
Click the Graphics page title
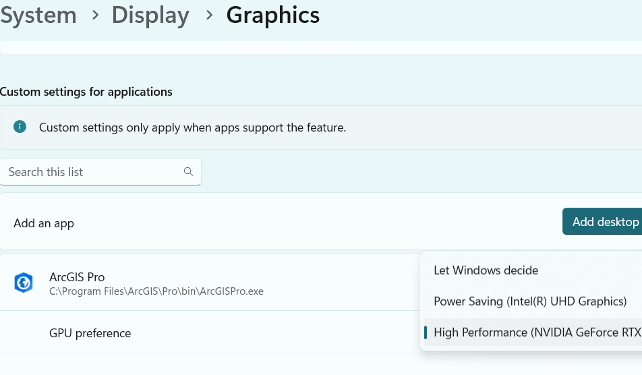pos(273,15)
